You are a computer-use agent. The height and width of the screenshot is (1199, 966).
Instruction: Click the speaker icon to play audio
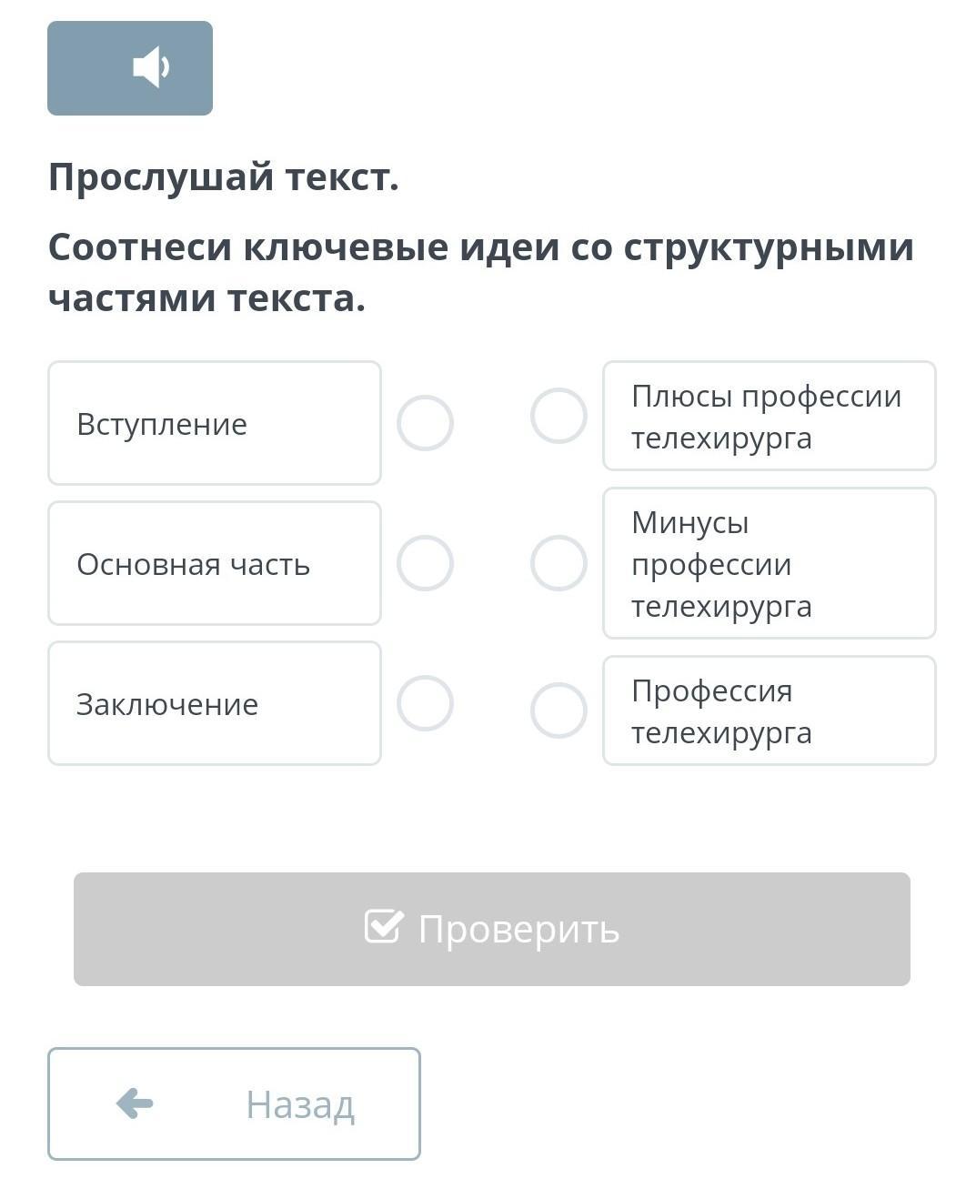[150, 67]
